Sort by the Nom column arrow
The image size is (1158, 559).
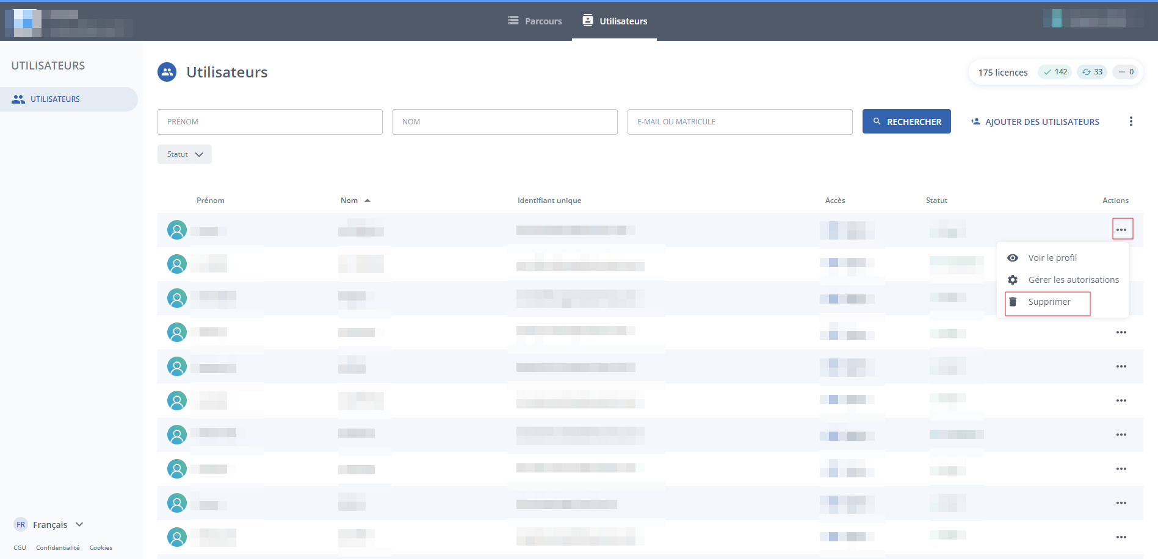pyautogui.click(x=367, y=201)
